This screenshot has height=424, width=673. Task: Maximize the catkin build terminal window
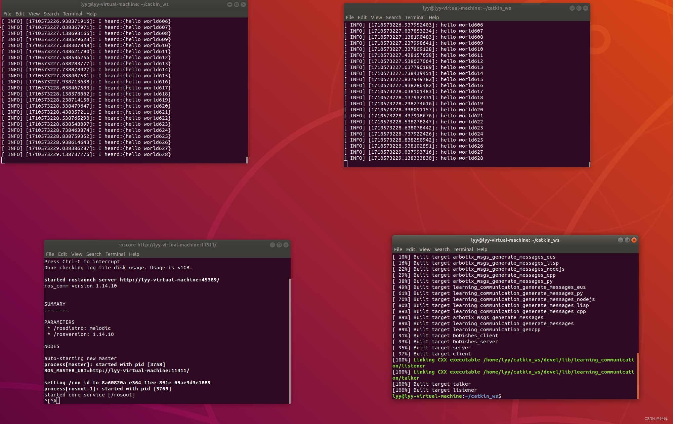[627, 240]
